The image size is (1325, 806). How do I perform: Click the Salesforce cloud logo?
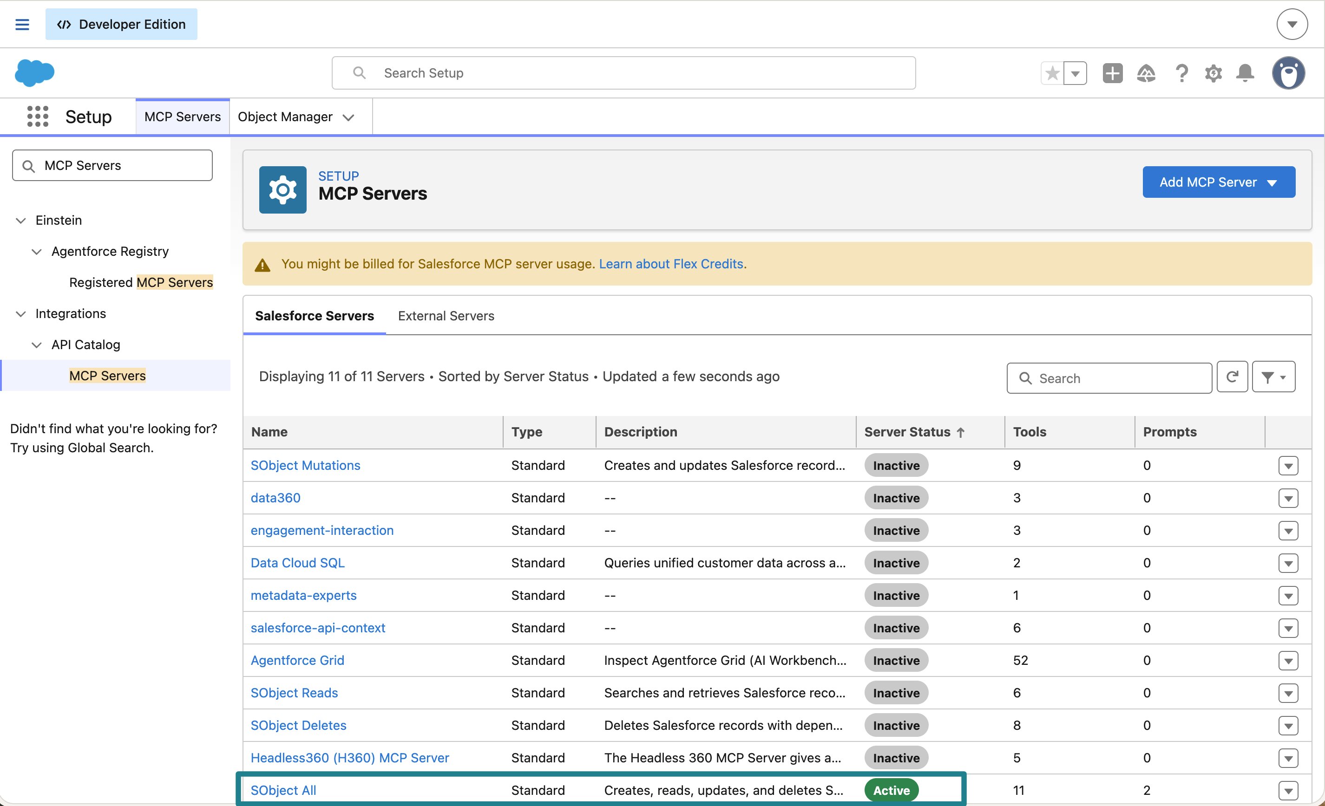coord(34,72)
